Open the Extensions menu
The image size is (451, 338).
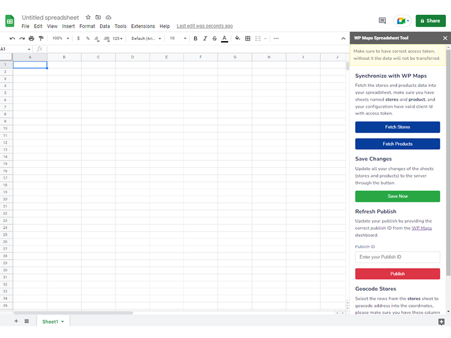pos(143,26)
